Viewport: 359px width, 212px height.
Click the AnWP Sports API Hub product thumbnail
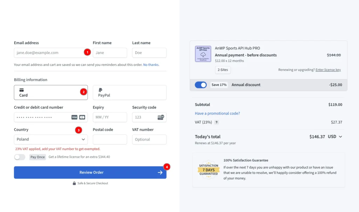[203, 54]
